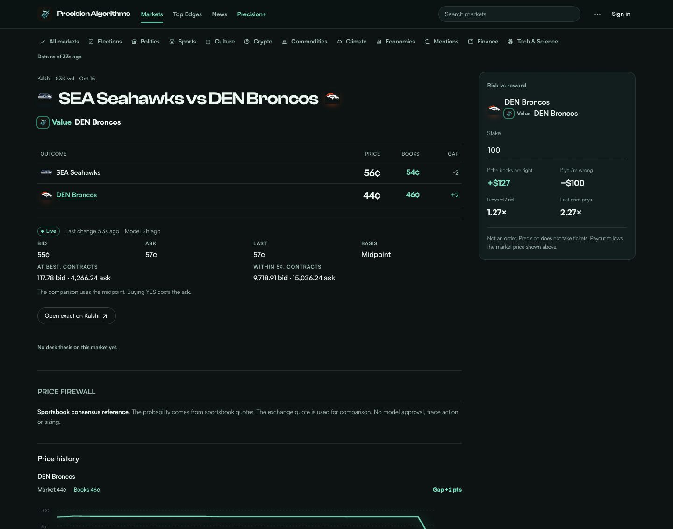Click the Climate cloud icon
The width and height of the screenshot is (673, 529).
point(339,42)
